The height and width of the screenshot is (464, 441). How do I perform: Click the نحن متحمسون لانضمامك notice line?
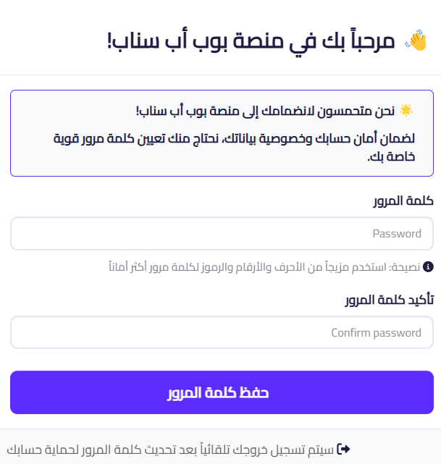pos(265,111)
